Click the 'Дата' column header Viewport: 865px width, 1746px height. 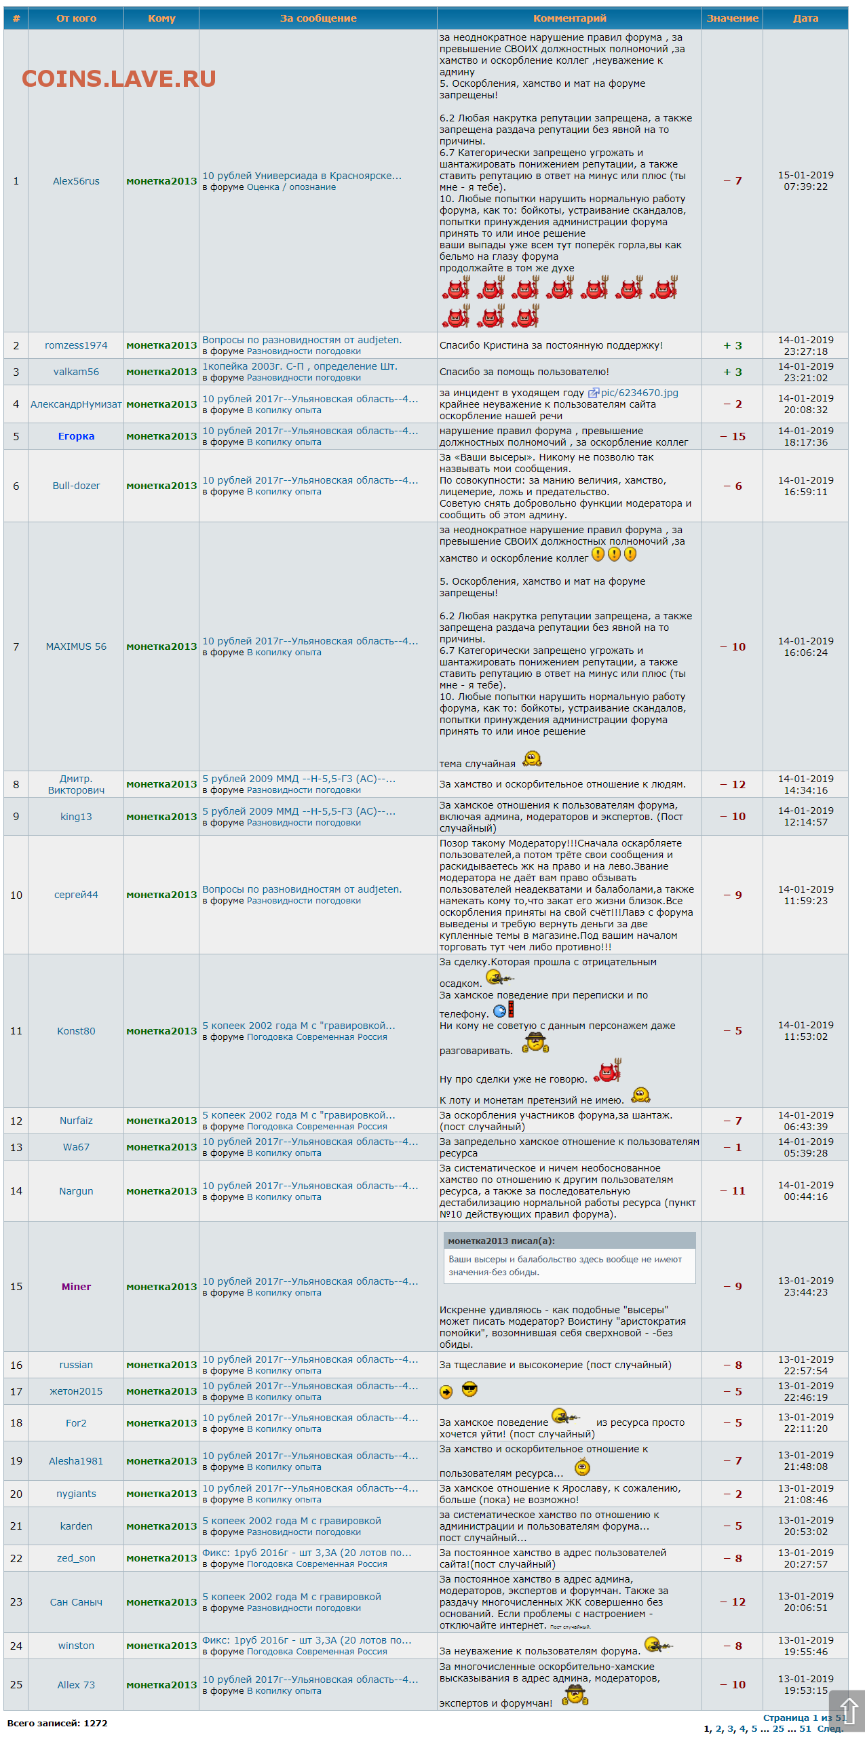[806, 18]
